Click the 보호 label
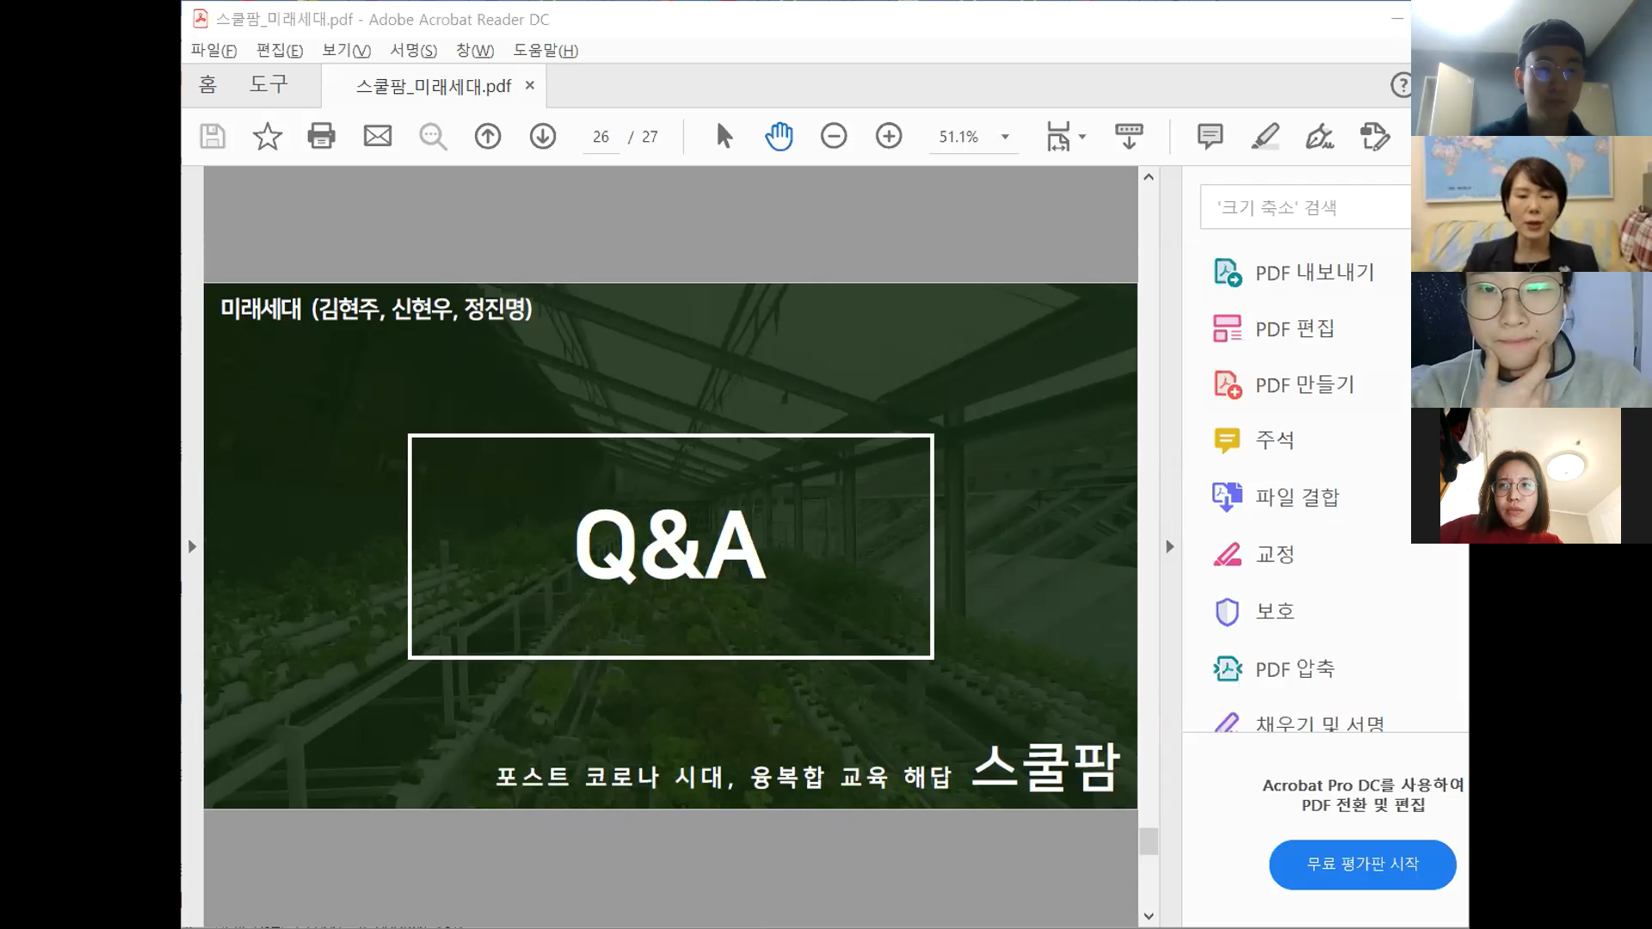Viewport: 1652px width, 929px height. click(1274, 612)
